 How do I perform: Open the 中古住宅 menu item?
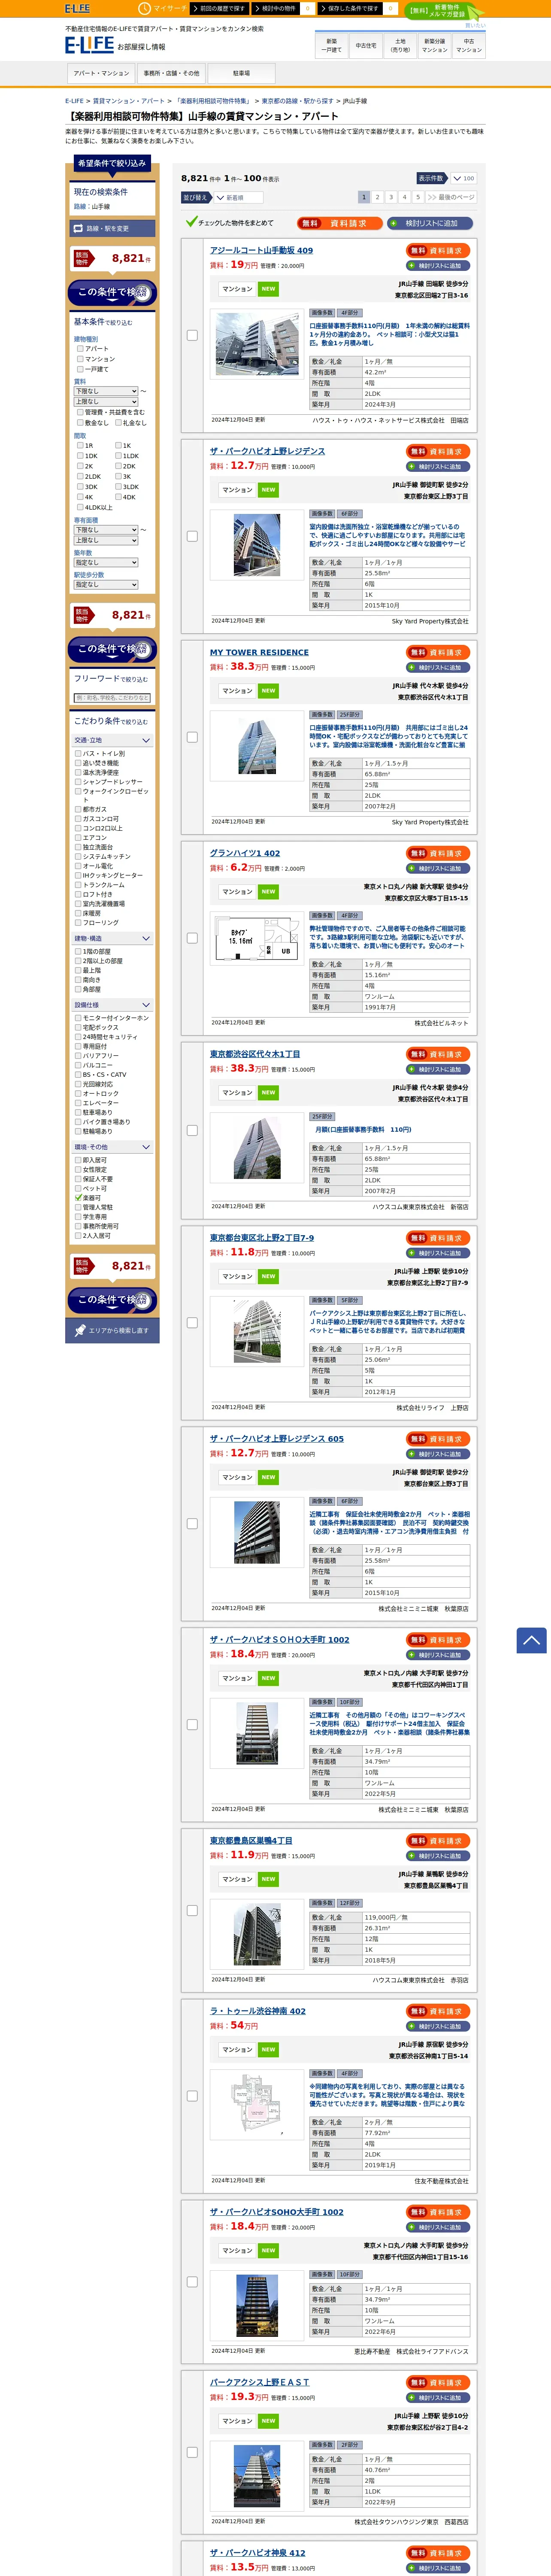(366, 45)
